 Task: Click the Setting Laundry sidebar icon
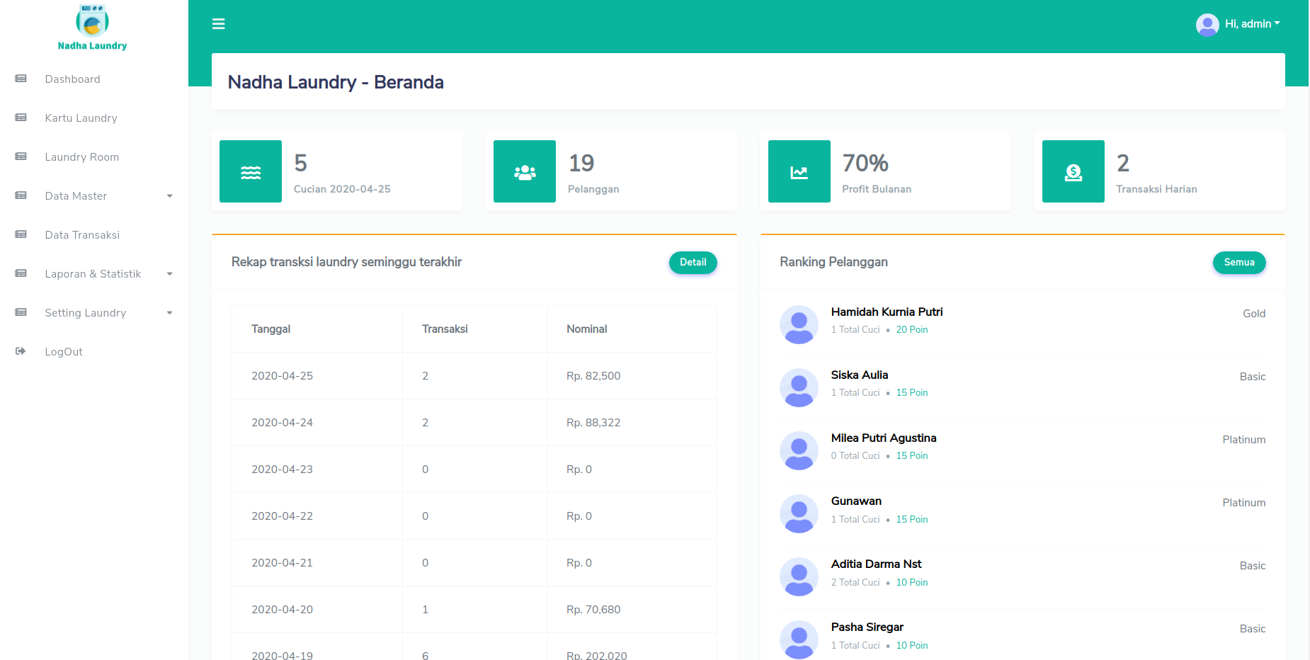click(21, 312)
